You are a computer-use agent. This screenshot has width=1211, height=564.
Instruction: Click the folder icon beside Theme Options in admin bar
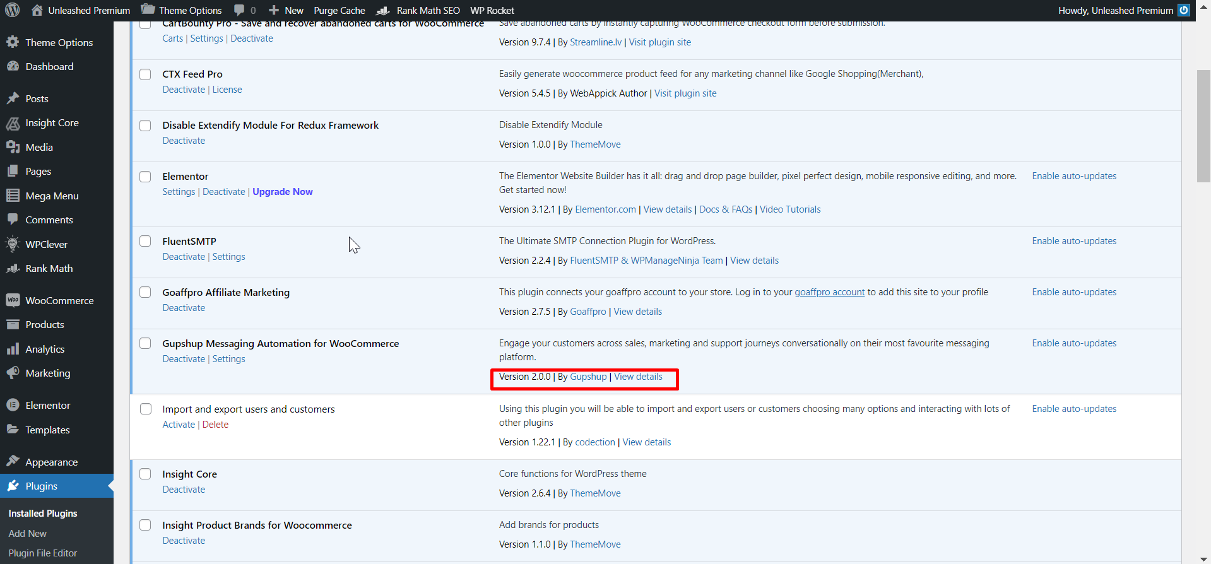click(148, 10)
